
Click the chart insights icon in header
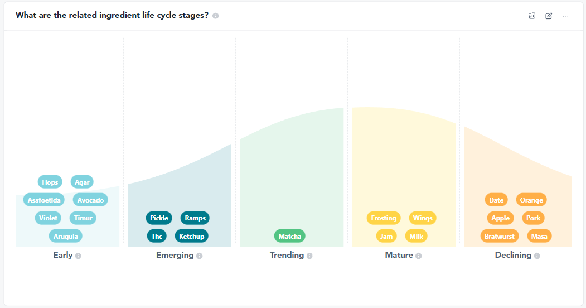pos(532,16)
